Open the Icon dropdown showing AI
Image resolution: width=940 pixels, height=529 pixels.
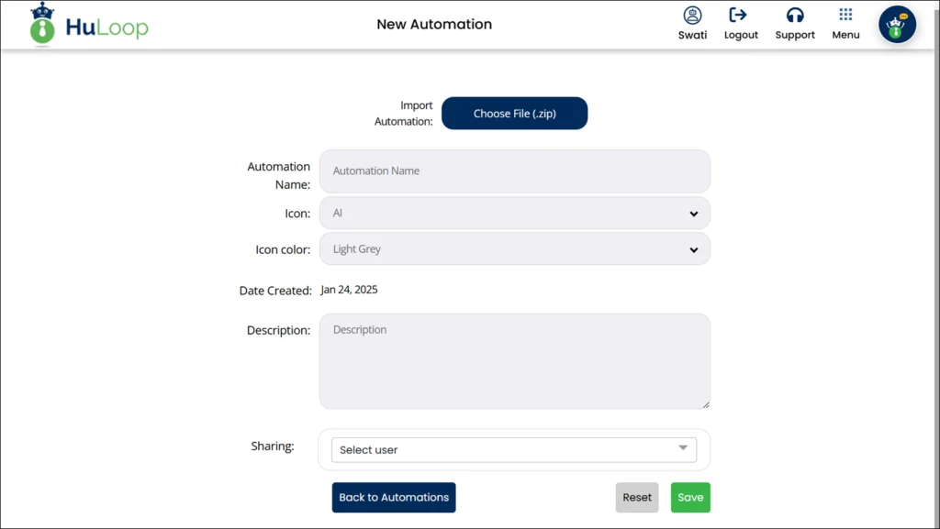(x=514, y=213)
